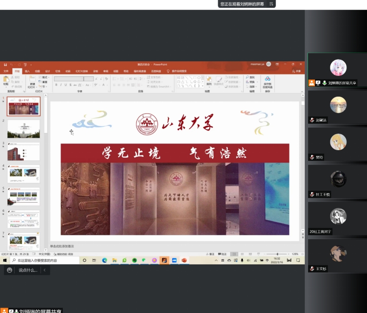Open the File (文件) tab
Screen dimensions: 367x313
tap(6, 71)
